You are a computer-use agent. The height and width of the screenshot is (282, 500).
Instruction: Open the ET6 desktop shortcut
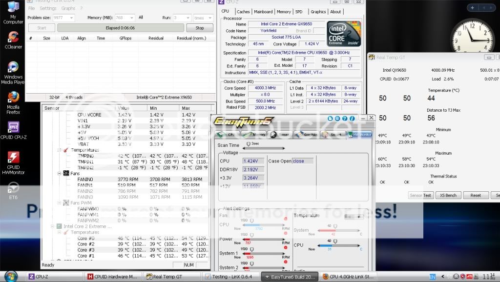[x=13, y=188]
